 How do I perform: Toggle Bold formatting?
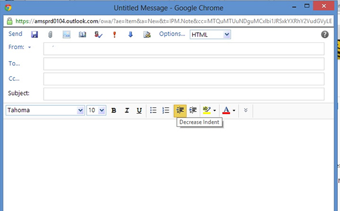114,110
